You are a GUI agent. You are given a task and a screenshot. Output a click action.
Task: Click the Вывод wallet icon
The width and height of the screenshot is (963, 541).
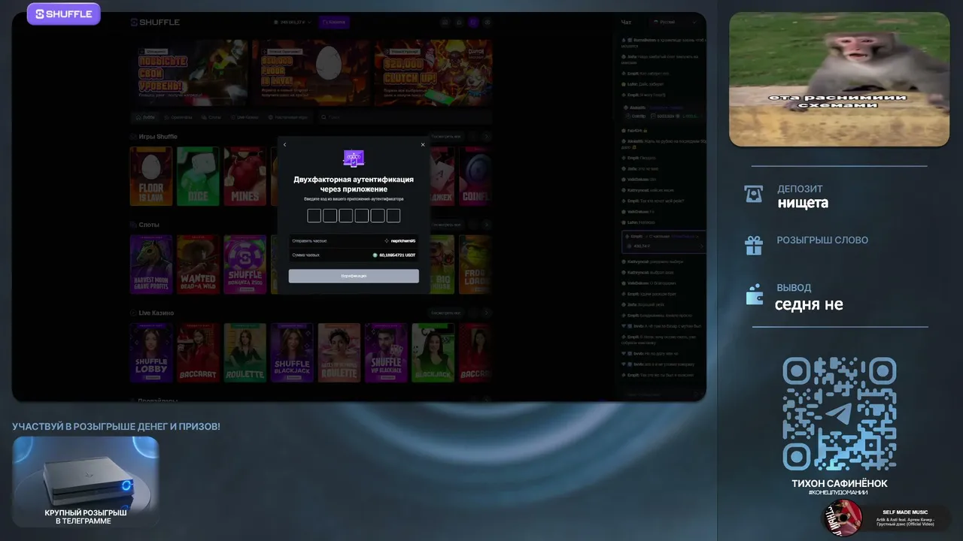(x=754, y=294)
